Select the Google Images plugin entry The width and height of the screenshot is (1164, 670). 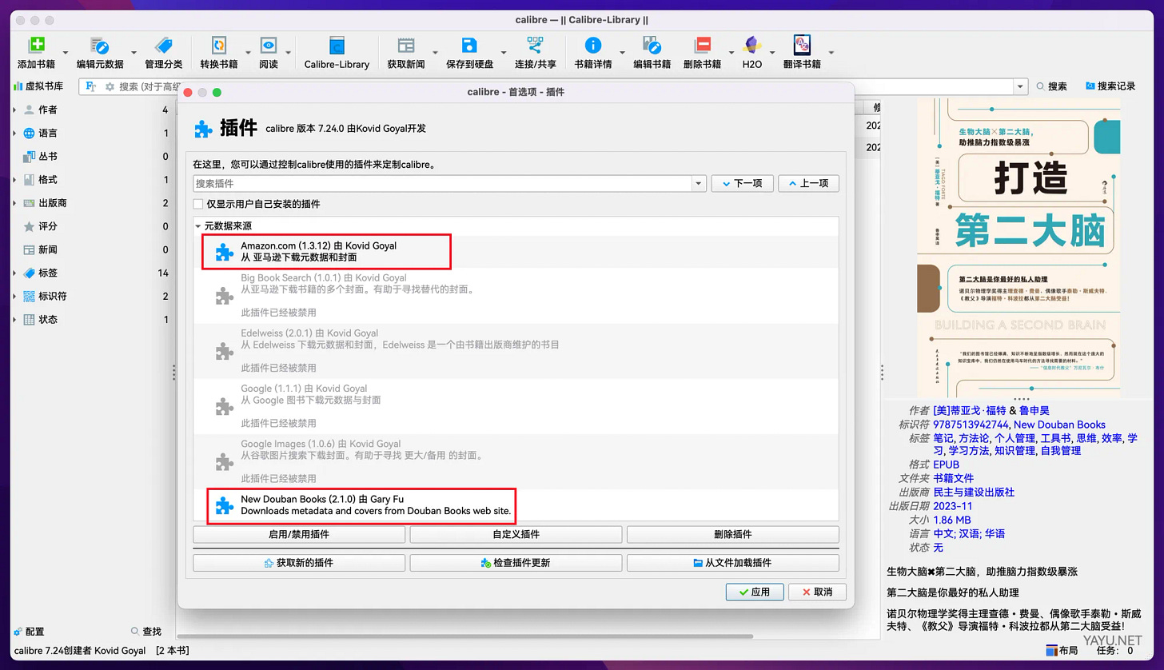516,462
